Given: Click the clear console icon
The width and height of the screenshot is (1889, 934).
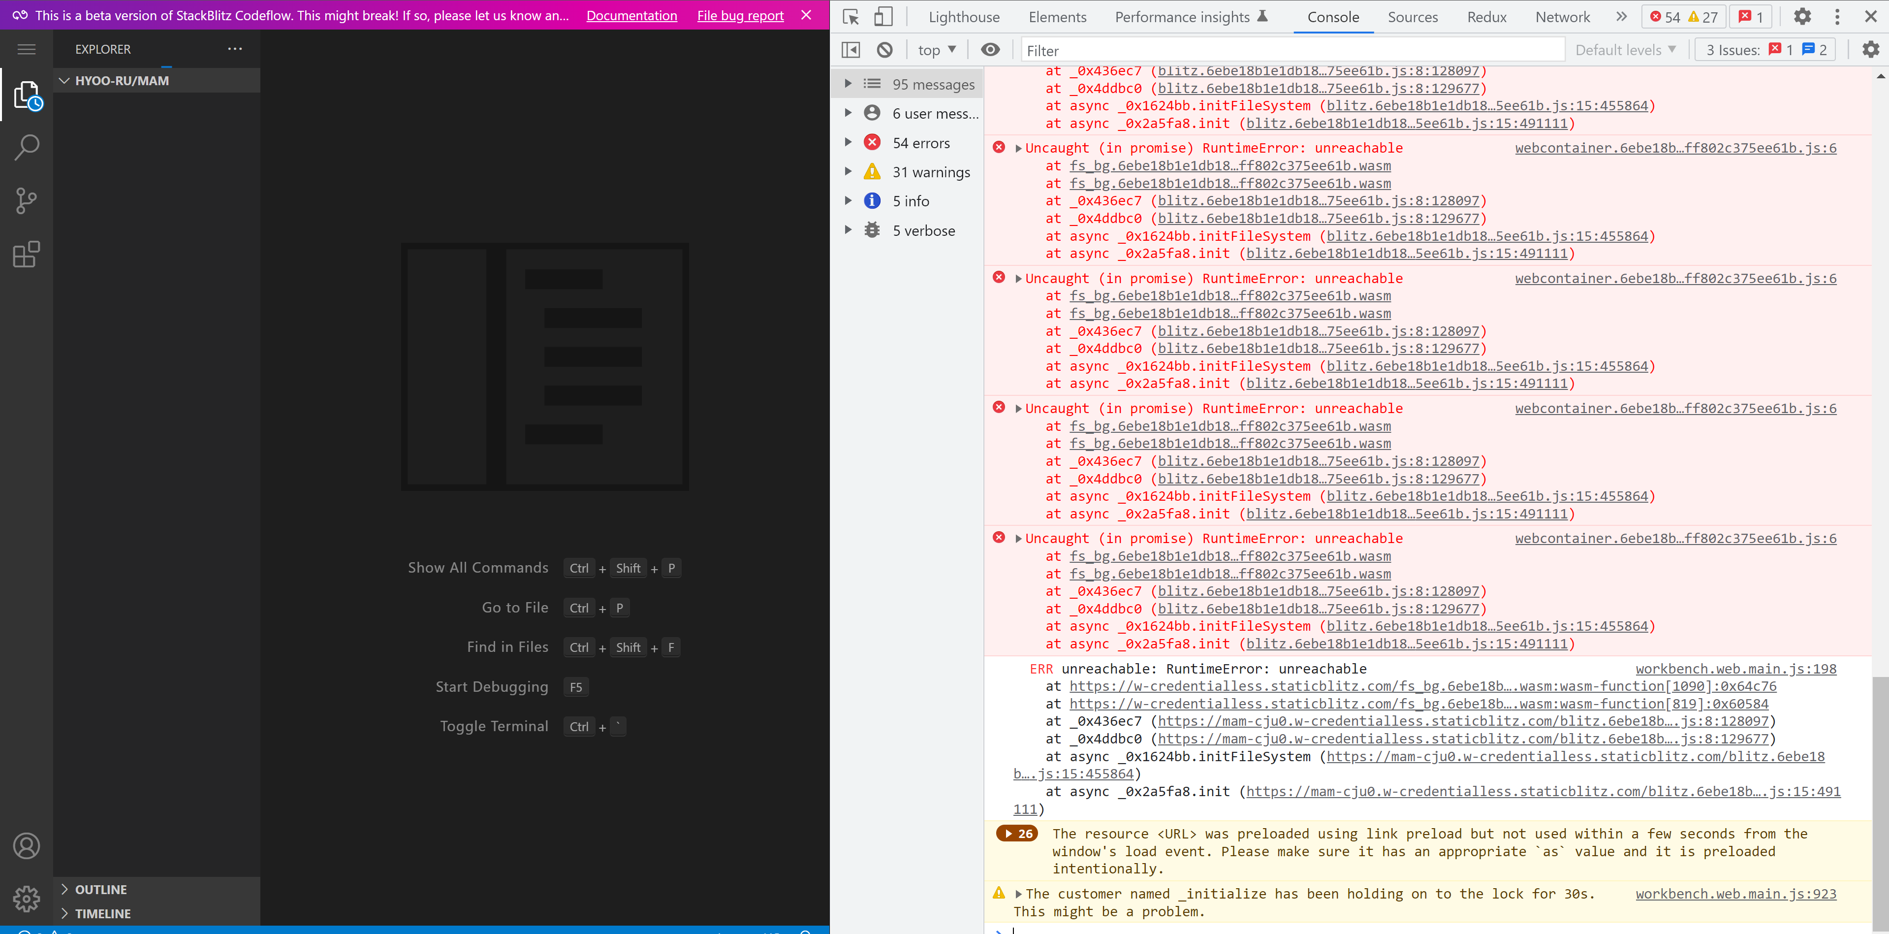Looking at the screenshot, I should point(884,50).
